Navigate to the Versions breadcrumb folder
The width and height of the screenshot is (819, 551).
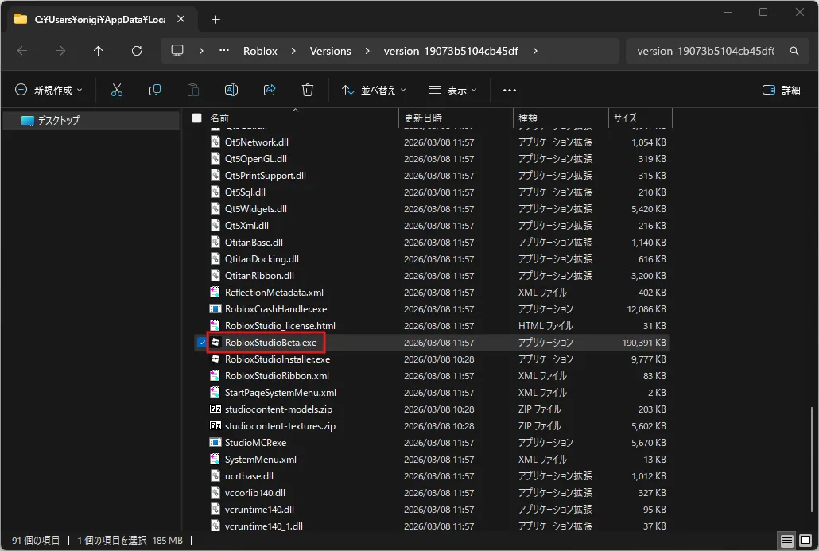pos(331,51)
